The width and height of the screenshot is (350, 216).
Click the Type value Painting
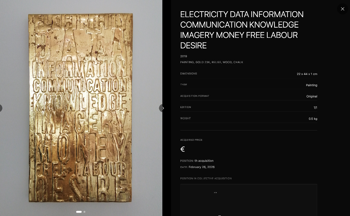311,85
